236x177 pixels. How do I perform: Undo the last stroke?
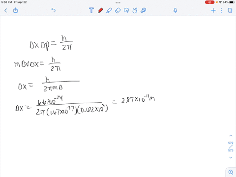click(x=54, y=10)
